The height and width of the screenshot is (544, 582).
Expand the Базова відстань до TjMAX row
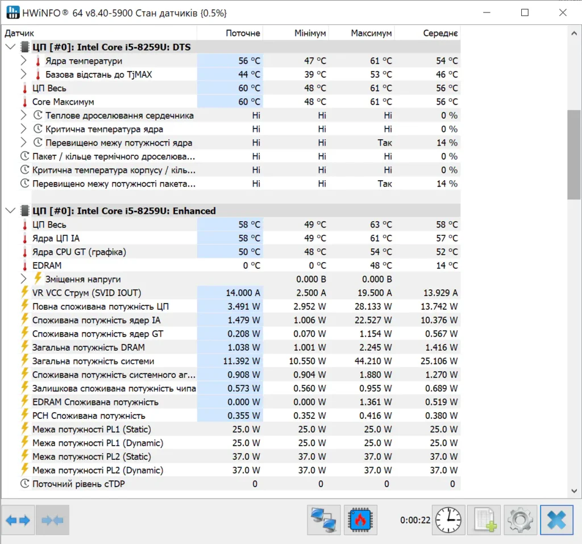(x=23, y=74)
